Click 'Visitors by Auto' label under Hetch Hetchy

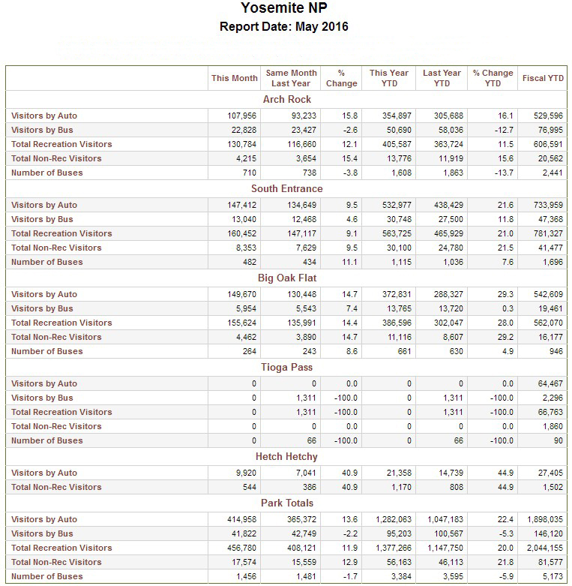coord(44,473)
